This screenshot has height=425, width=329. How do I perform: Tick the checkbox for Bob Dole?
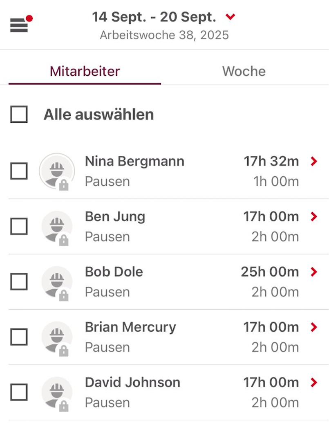[x=19, y=282]
